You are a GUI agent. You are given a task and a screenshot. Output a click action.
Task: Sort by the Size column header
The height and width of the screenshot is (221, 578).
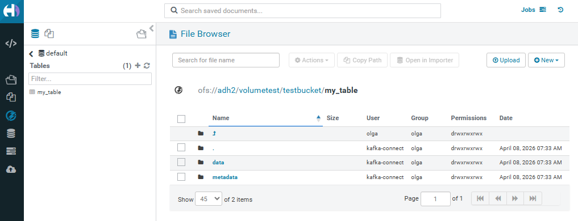point(332,118)
